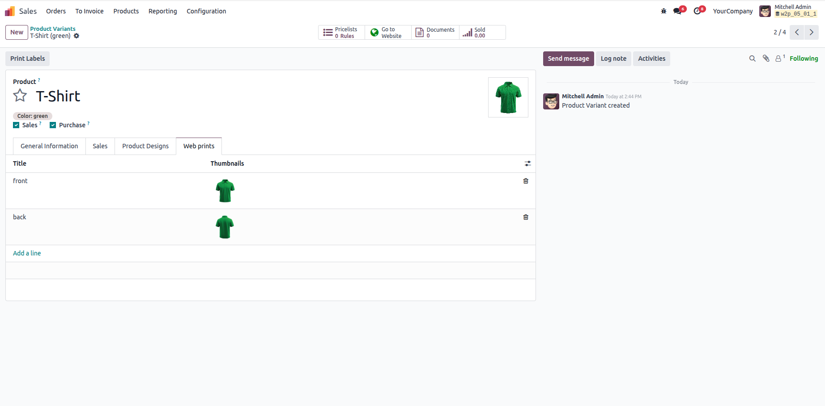Click Product field help question mark
Image resolution: width=825 pixels, height=406 pixels.
[39, 80]
